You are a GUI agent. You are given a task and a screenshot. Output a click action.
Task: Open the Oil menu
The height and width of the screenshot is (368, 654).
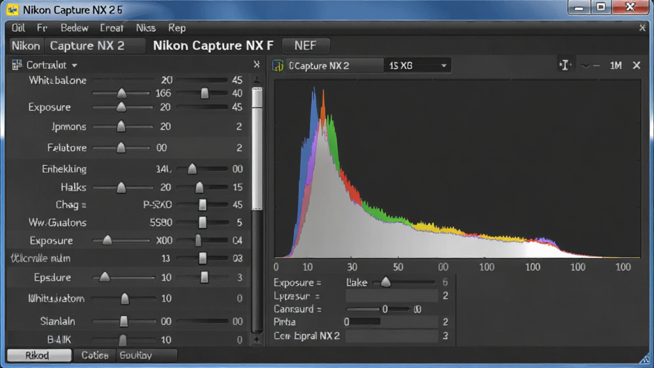pyautogui.click(x=18, y=28)
